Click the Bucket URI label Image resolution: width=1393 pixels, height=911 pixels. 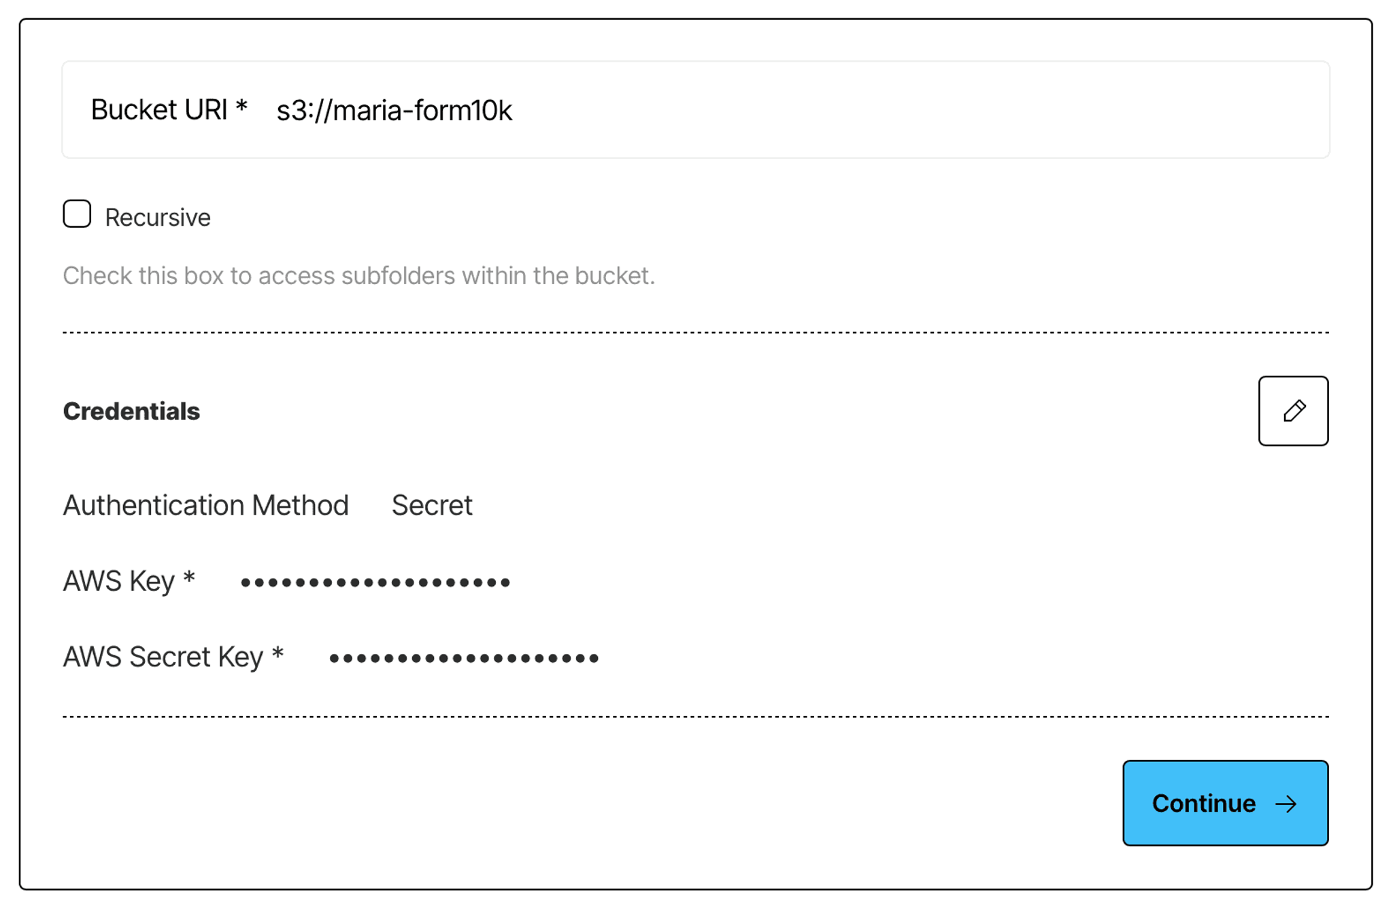coord(159,109)
